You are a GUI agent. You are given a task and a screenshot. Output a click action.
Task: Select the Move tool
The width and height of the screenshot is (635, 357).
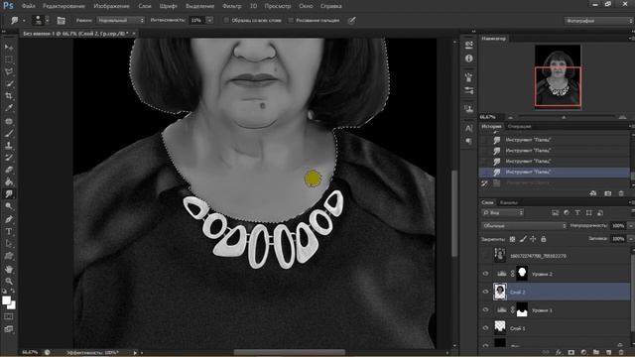[x=9, y=48]
